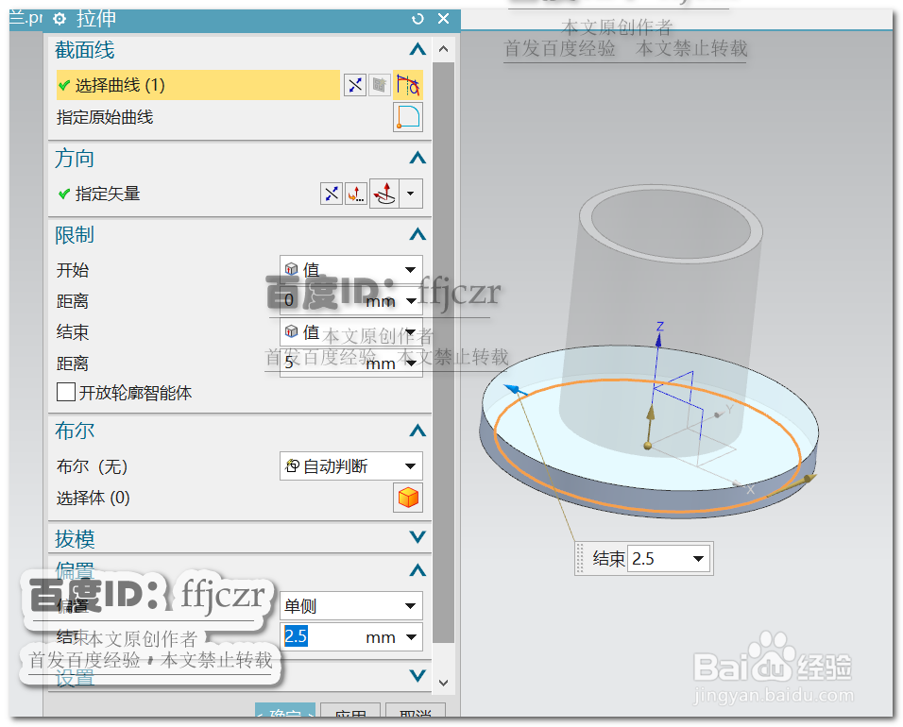Viewport: 903px width, 727px height.
Task: Enable the 开放轮廓智能体 checkbox
Action: click(x=64, y=393)
